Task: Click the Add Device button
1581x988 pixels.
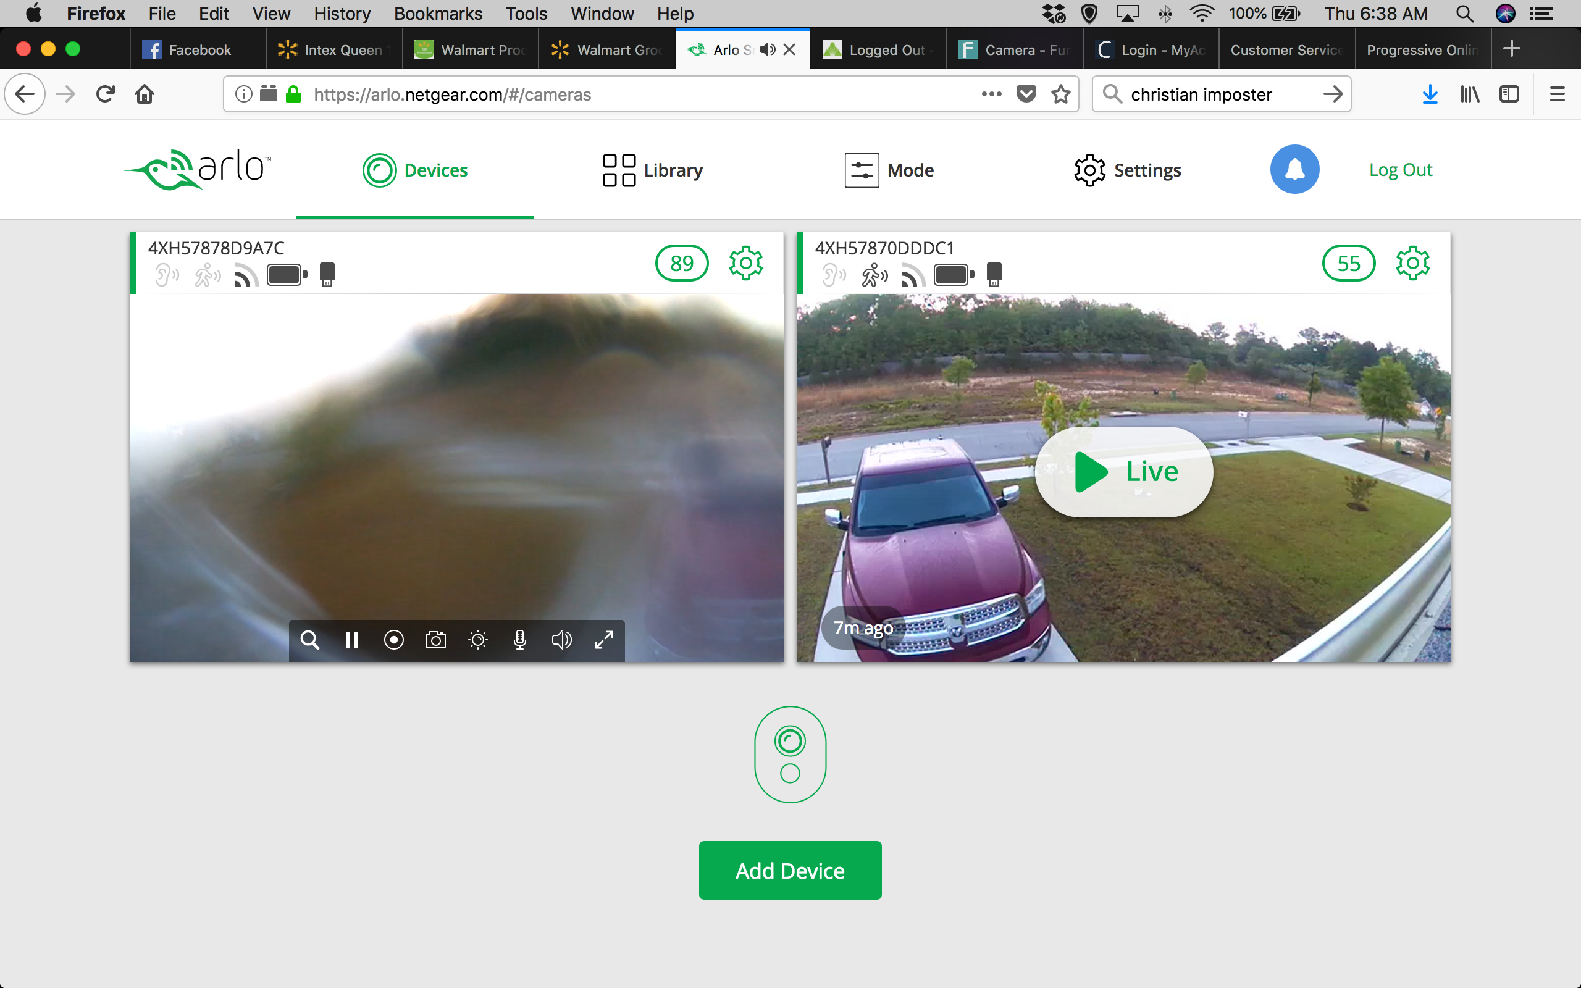Action: click(790, 869)
